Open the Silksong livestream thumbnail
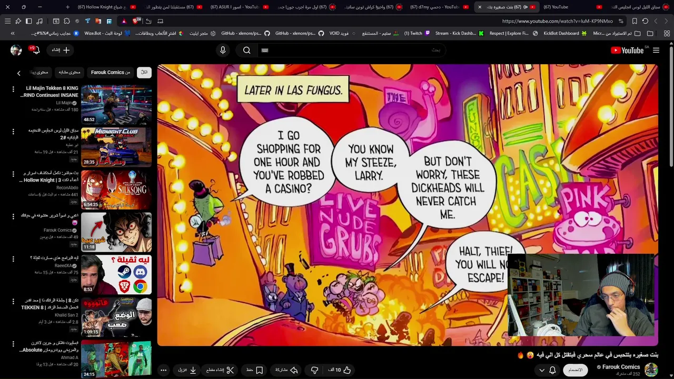Screen dimensions: 674x379 (116, 189)
